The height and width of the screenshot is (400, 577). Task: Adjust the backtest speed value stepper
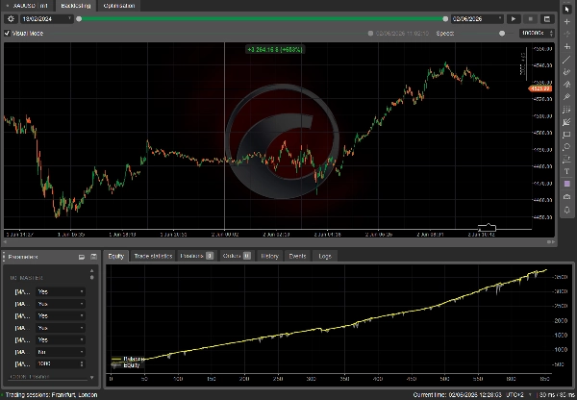tap(551, 33)
